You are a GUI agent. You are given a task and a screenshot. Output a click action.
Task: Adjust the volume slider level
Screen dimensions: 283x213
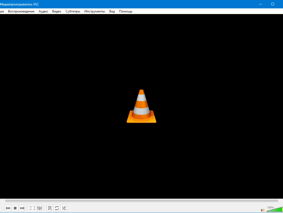point(274,209)
